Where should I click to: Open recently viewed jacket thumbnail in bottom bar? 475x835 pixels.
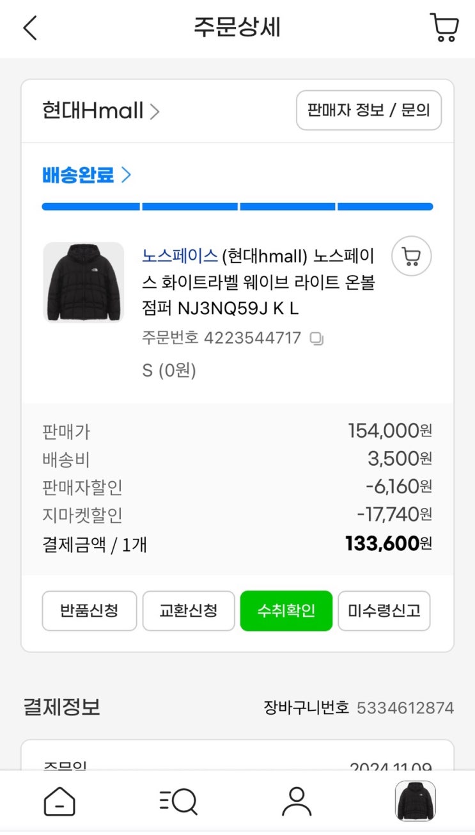click(x=415, y=801)
